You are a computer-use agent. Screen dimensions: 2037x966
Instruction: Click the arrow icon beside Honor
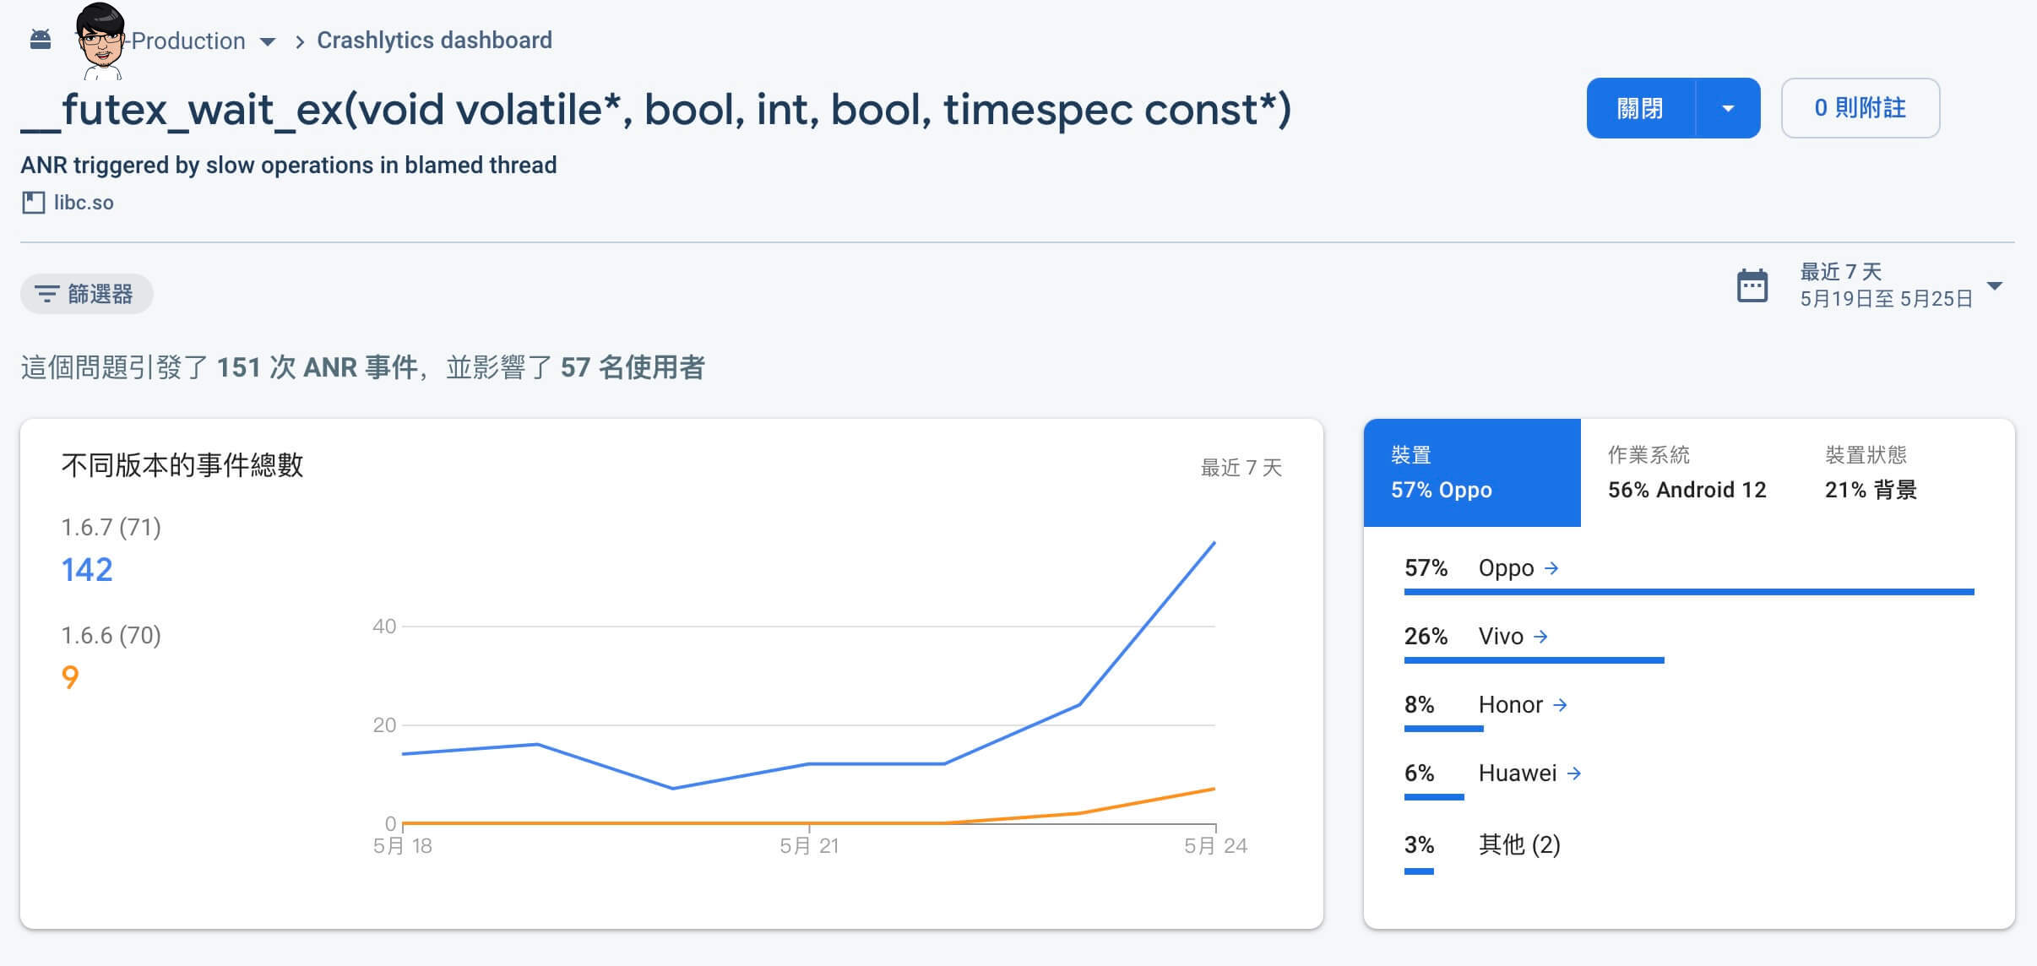(1560, 705)
